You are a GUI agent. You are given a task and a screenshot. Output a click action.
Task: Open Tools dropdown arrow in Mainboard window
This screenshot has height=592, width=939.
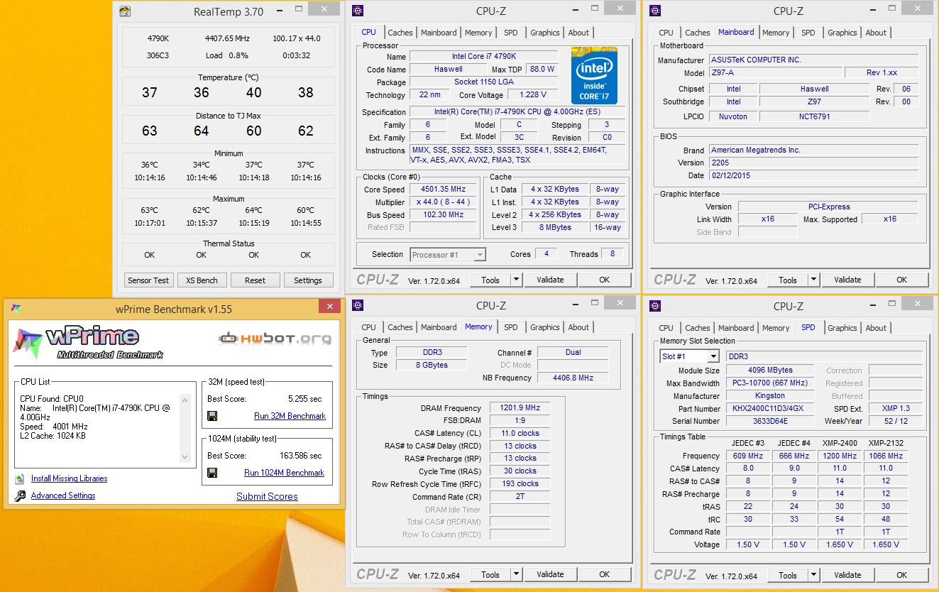[x=813, y=280]
